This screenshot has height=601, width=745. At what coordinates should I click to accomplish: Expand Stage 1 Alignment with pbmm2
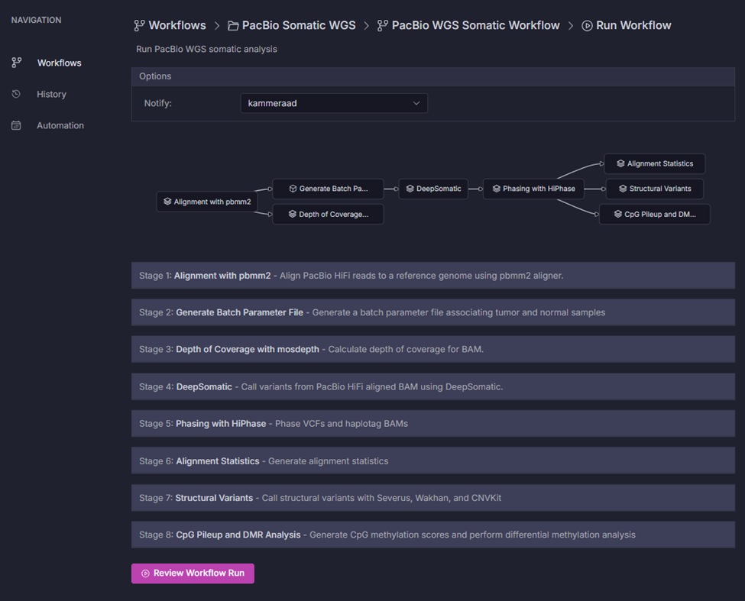(432, 276)
